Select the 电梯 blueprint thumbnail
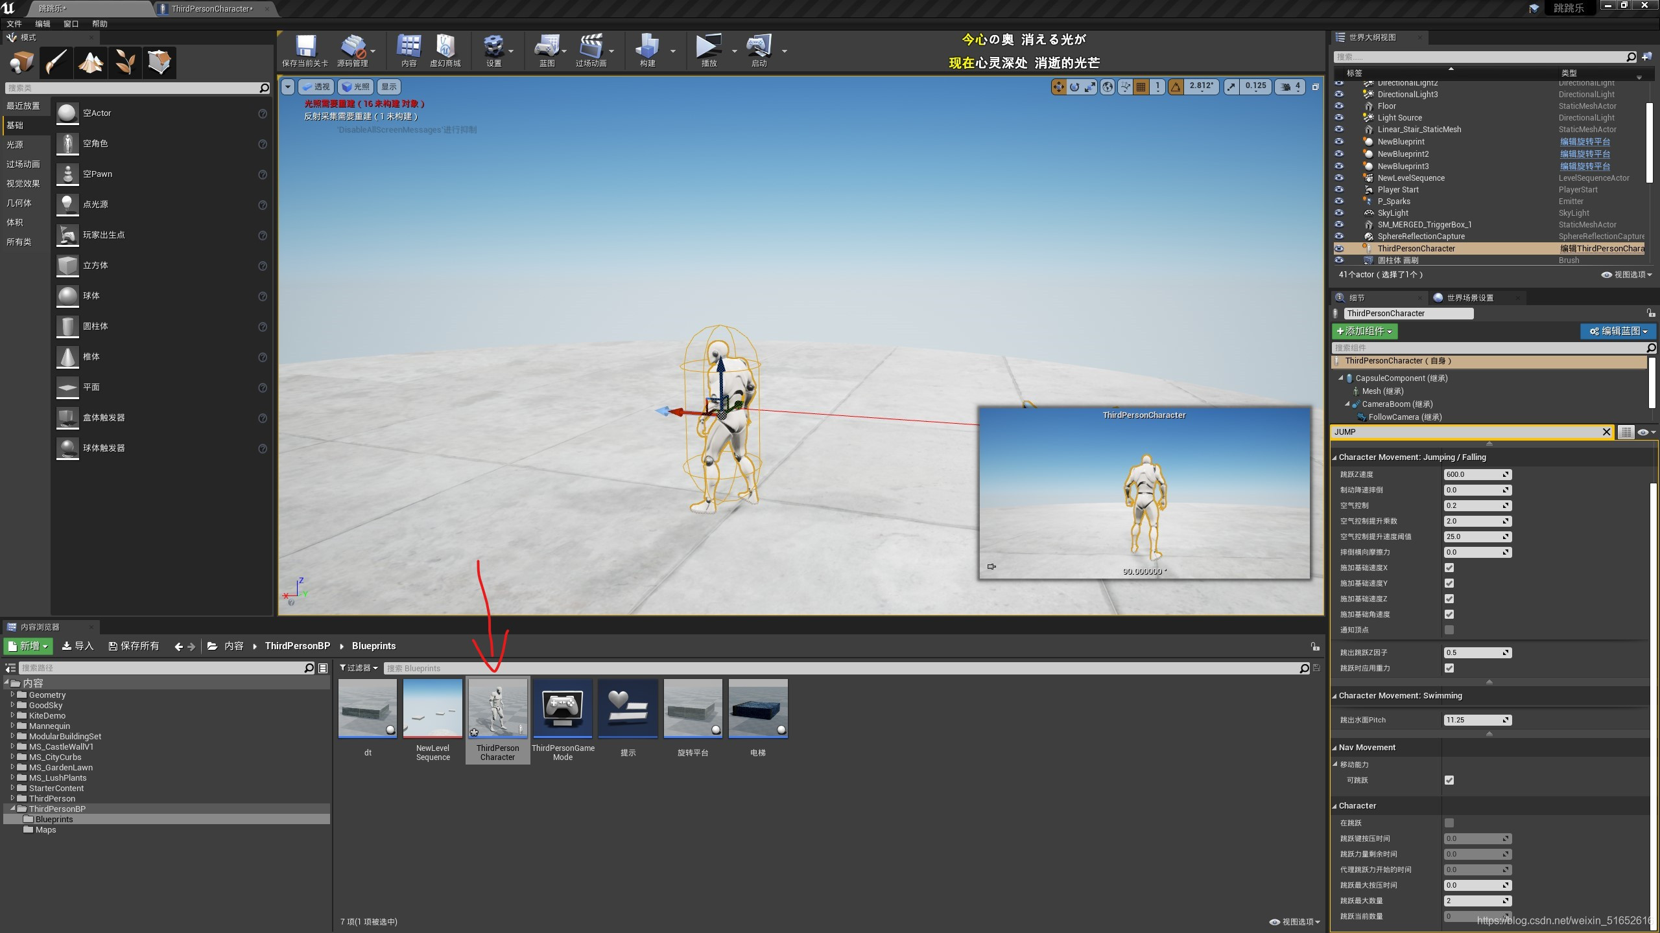The image size is (1660, 933). pos(757,709)
